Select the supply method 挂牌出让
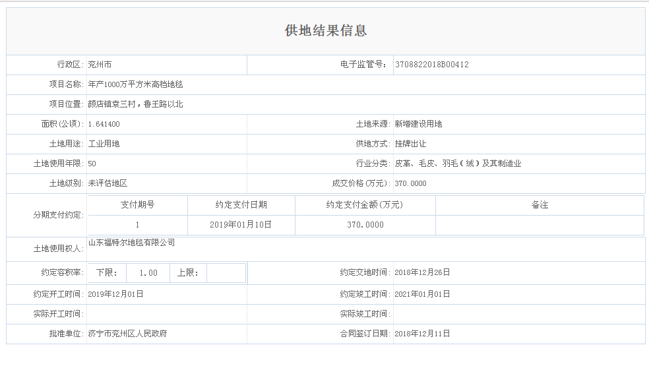 (410, 144)
